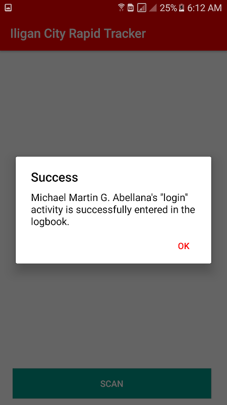Tap the Wi-Fi status icon
Viewport: 227px width, 405px height.
pyautogui.click(x=121, y=8)
